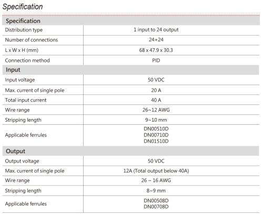This screenshot has width=263, height=216.
Task: Click the 'Input voltage' label
Action: 20,80
